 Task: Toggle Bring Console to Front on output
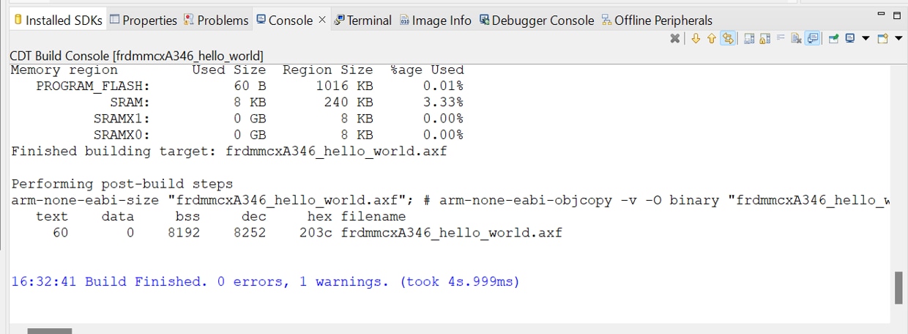coord(813,39)
